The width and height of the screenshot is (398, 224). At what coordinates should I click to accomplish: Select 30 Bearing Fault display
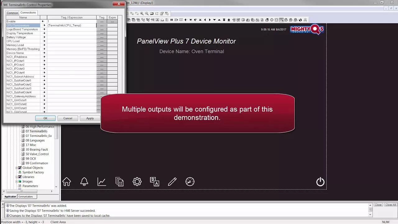coord(37,149)
